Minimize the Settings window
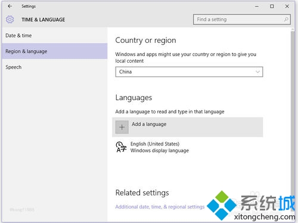Image resolution: width=298 pixels, height=223 pixels. pyautogui.click(x=257, y=7)
